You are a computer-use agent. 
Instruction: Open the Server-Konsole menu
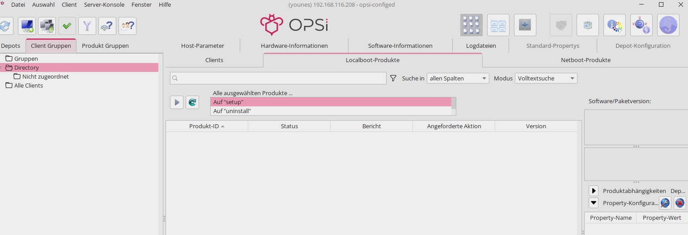click(x=104, y=4)
